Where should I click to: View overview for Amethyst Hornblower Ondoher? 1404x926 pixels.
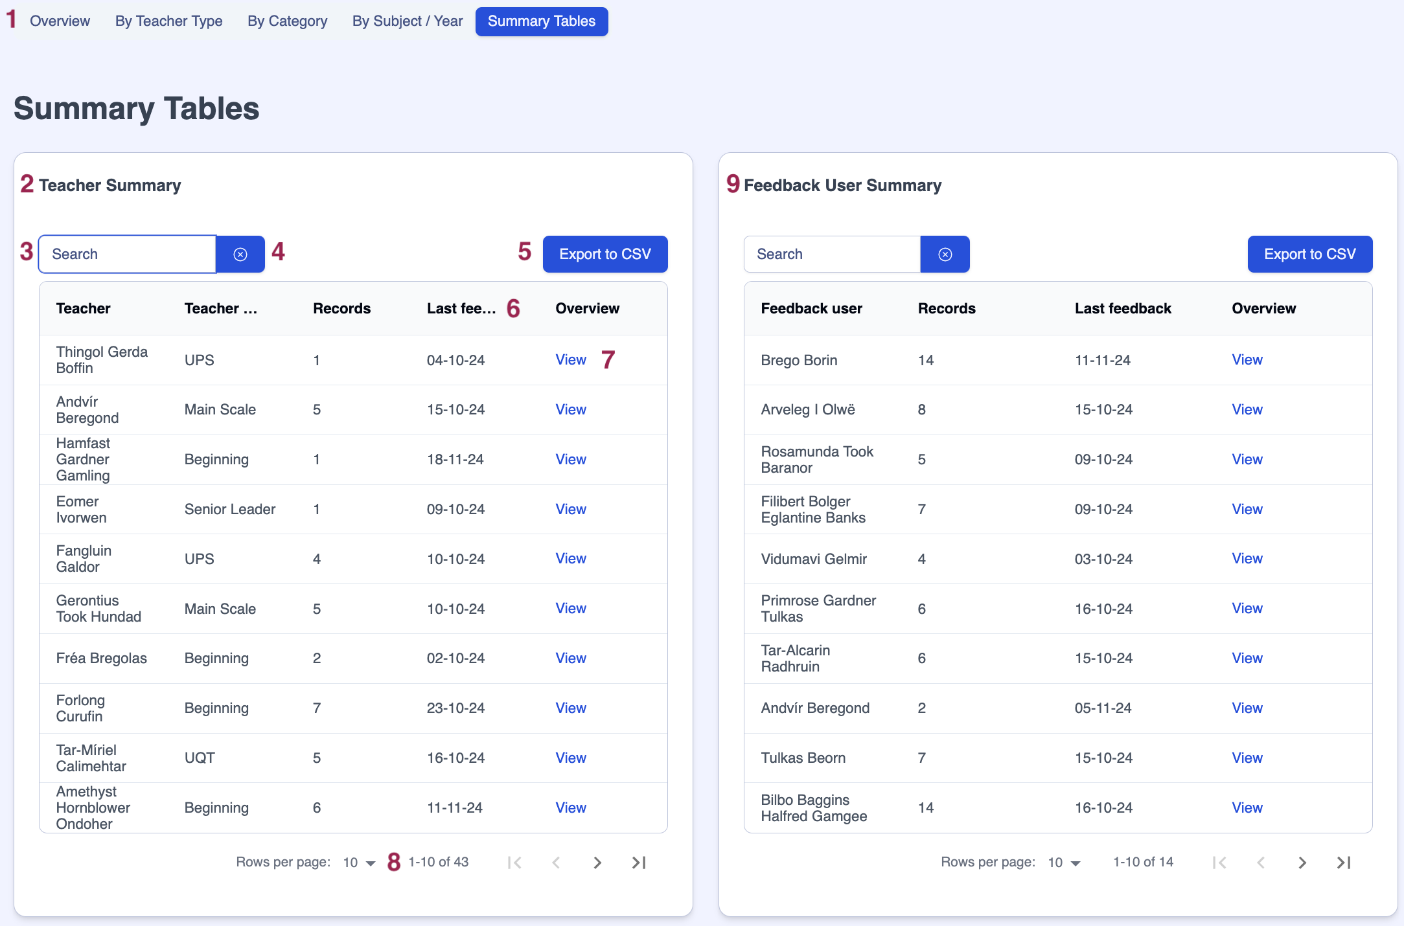571,808
